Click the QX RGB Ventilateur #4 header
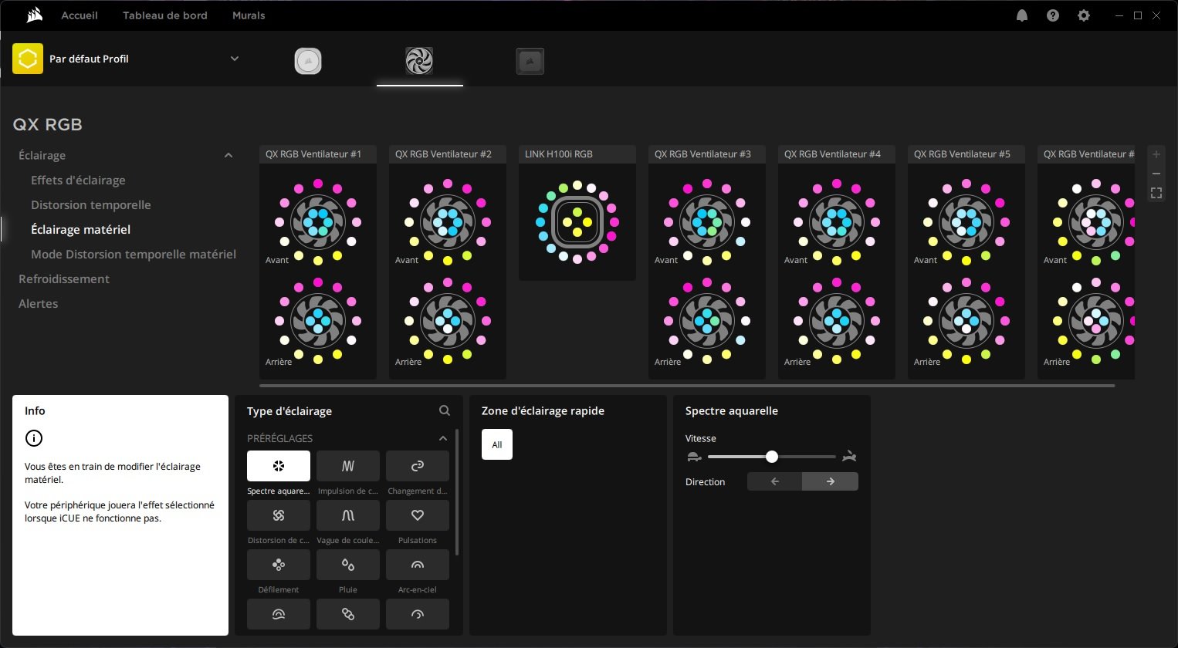Image resolution: width=1178 pixels, height=648 pixels. click(837, 154)
